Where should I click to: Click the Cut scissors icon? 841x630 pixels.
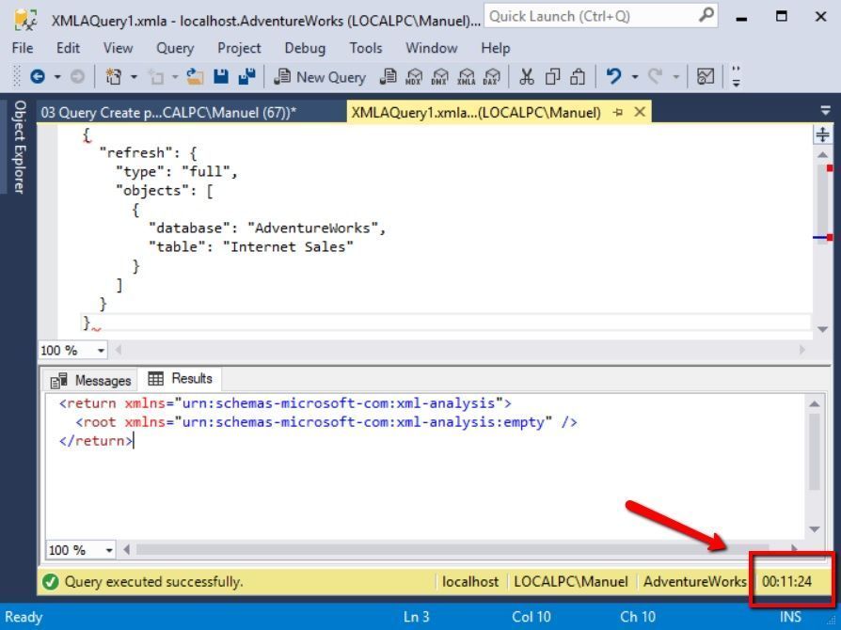[x=527, y=77]
